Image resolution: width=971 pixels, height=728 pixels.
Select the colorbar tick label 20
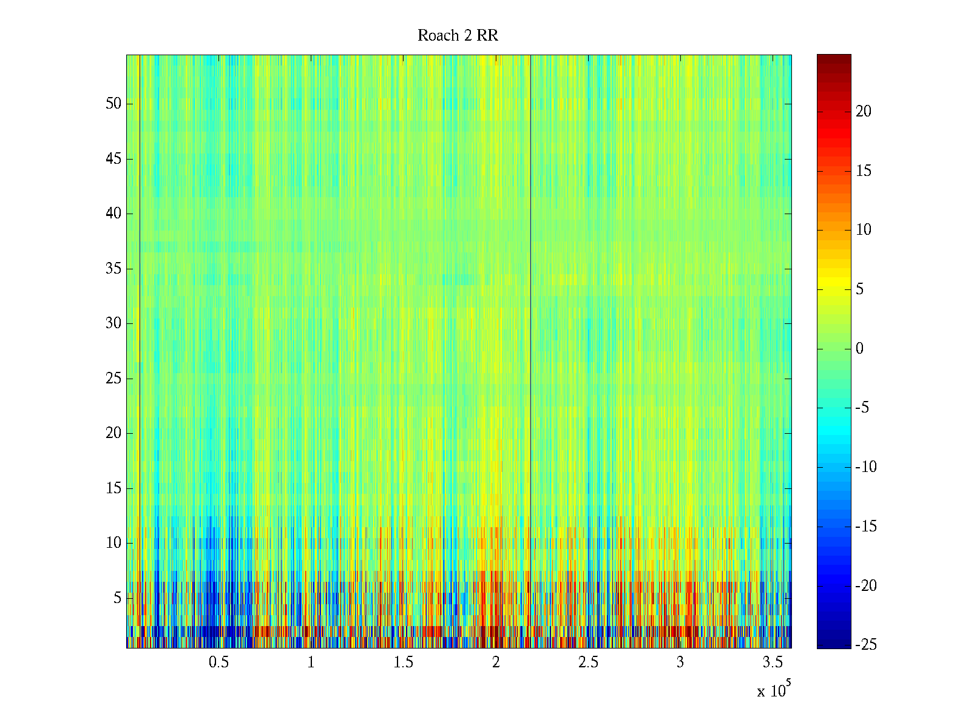863,111
